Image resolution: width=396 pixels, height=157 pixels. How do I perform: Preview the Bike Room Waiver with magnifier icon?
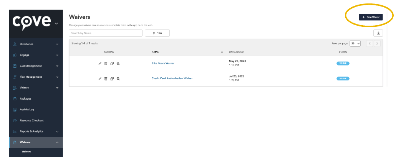pos(118,64)
